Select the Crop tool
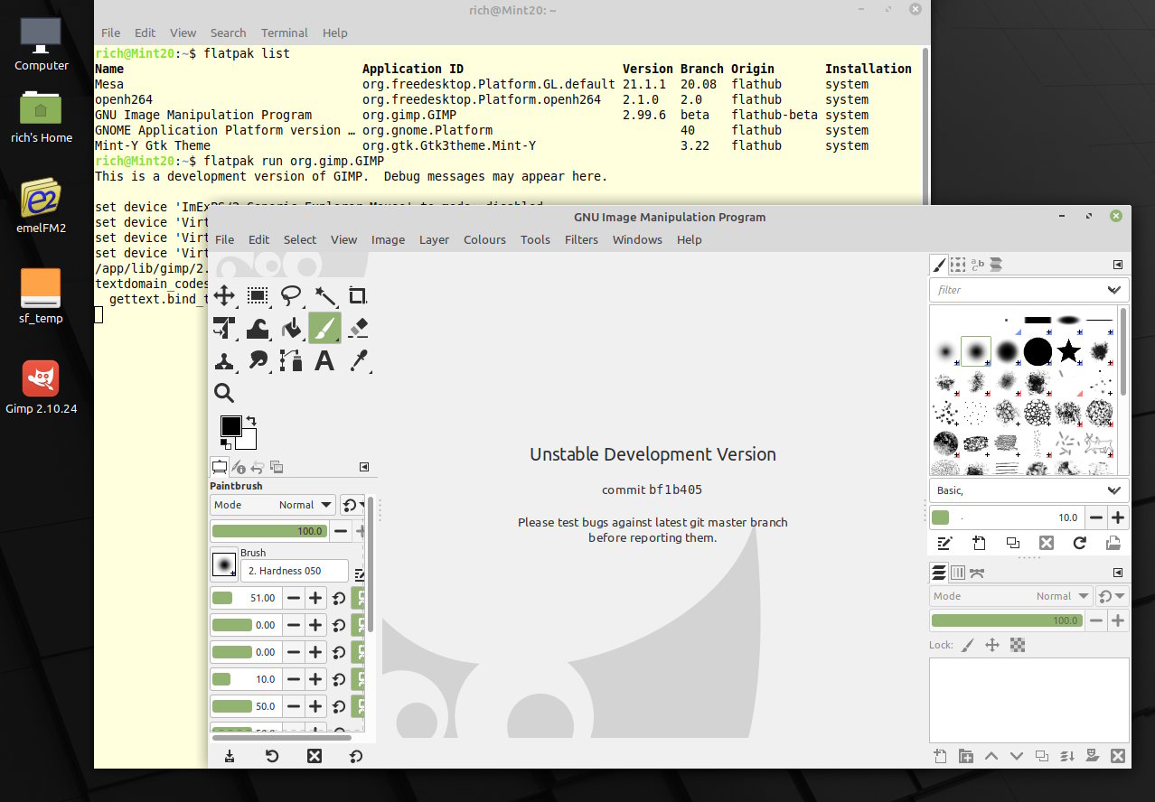This screenshot has width=1155, height=802. point(358,295)
